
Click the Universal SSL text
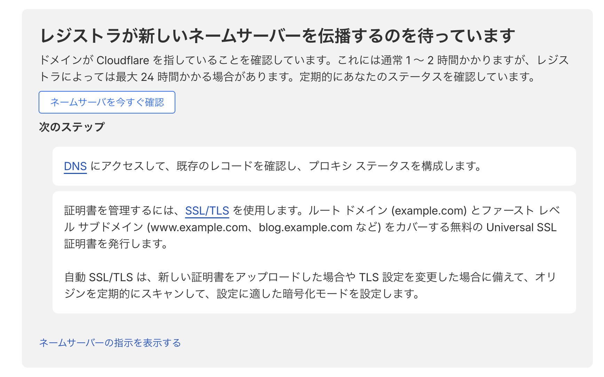[521, 227]
